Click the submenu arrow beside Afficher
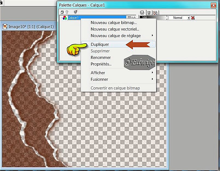 pyautogui.click(x=152, y=72)
